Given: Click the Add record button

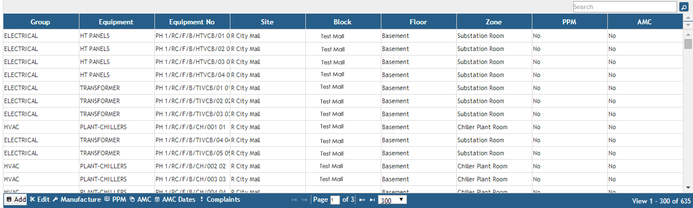Looking at the screenshot, I should pyautogui.click(x=16, y=199).
